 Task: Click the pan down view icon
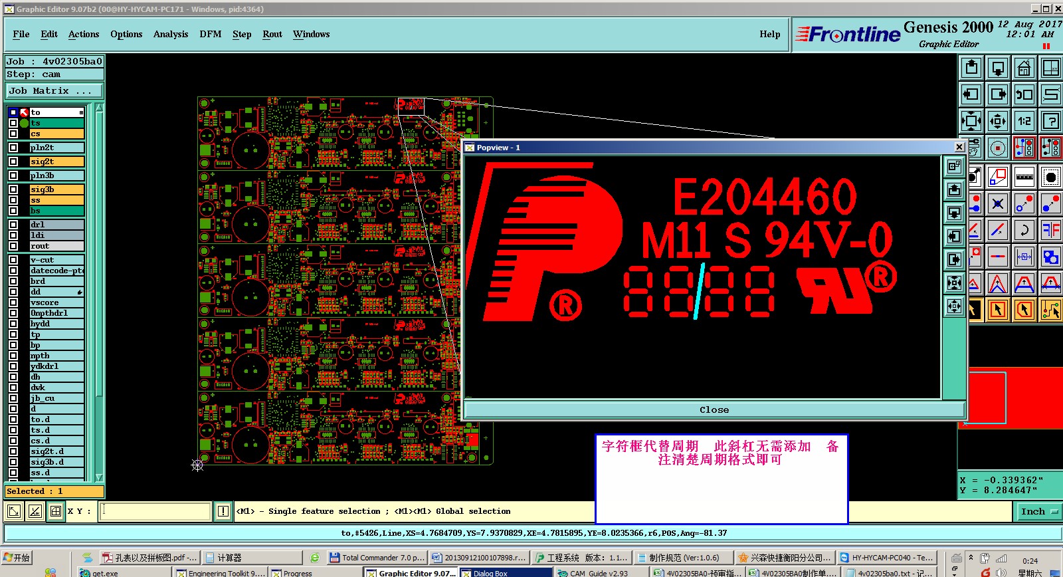tap(998, 68)
